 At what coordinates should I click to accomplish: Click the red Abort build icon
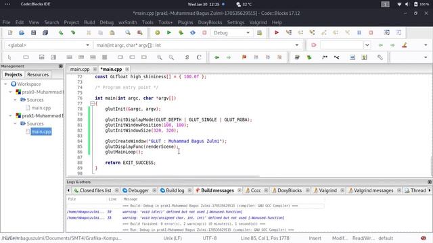pyautogui.click(x=204, y=33)
